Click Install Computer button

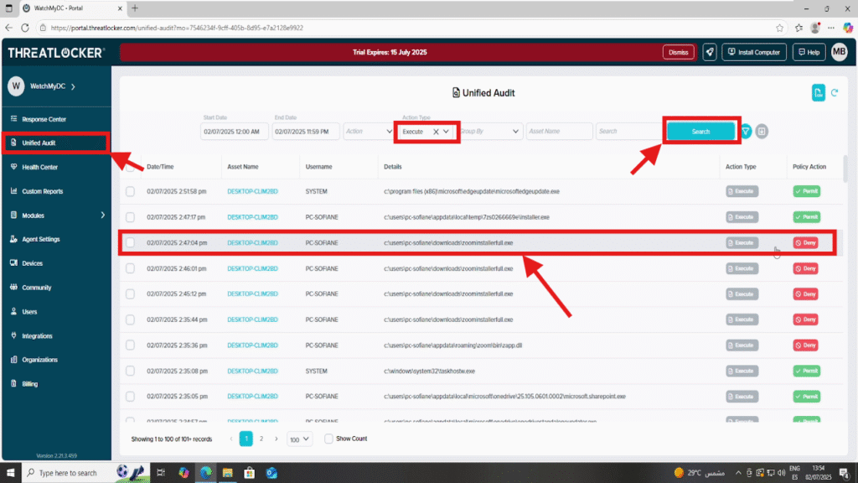click(754, 52)
